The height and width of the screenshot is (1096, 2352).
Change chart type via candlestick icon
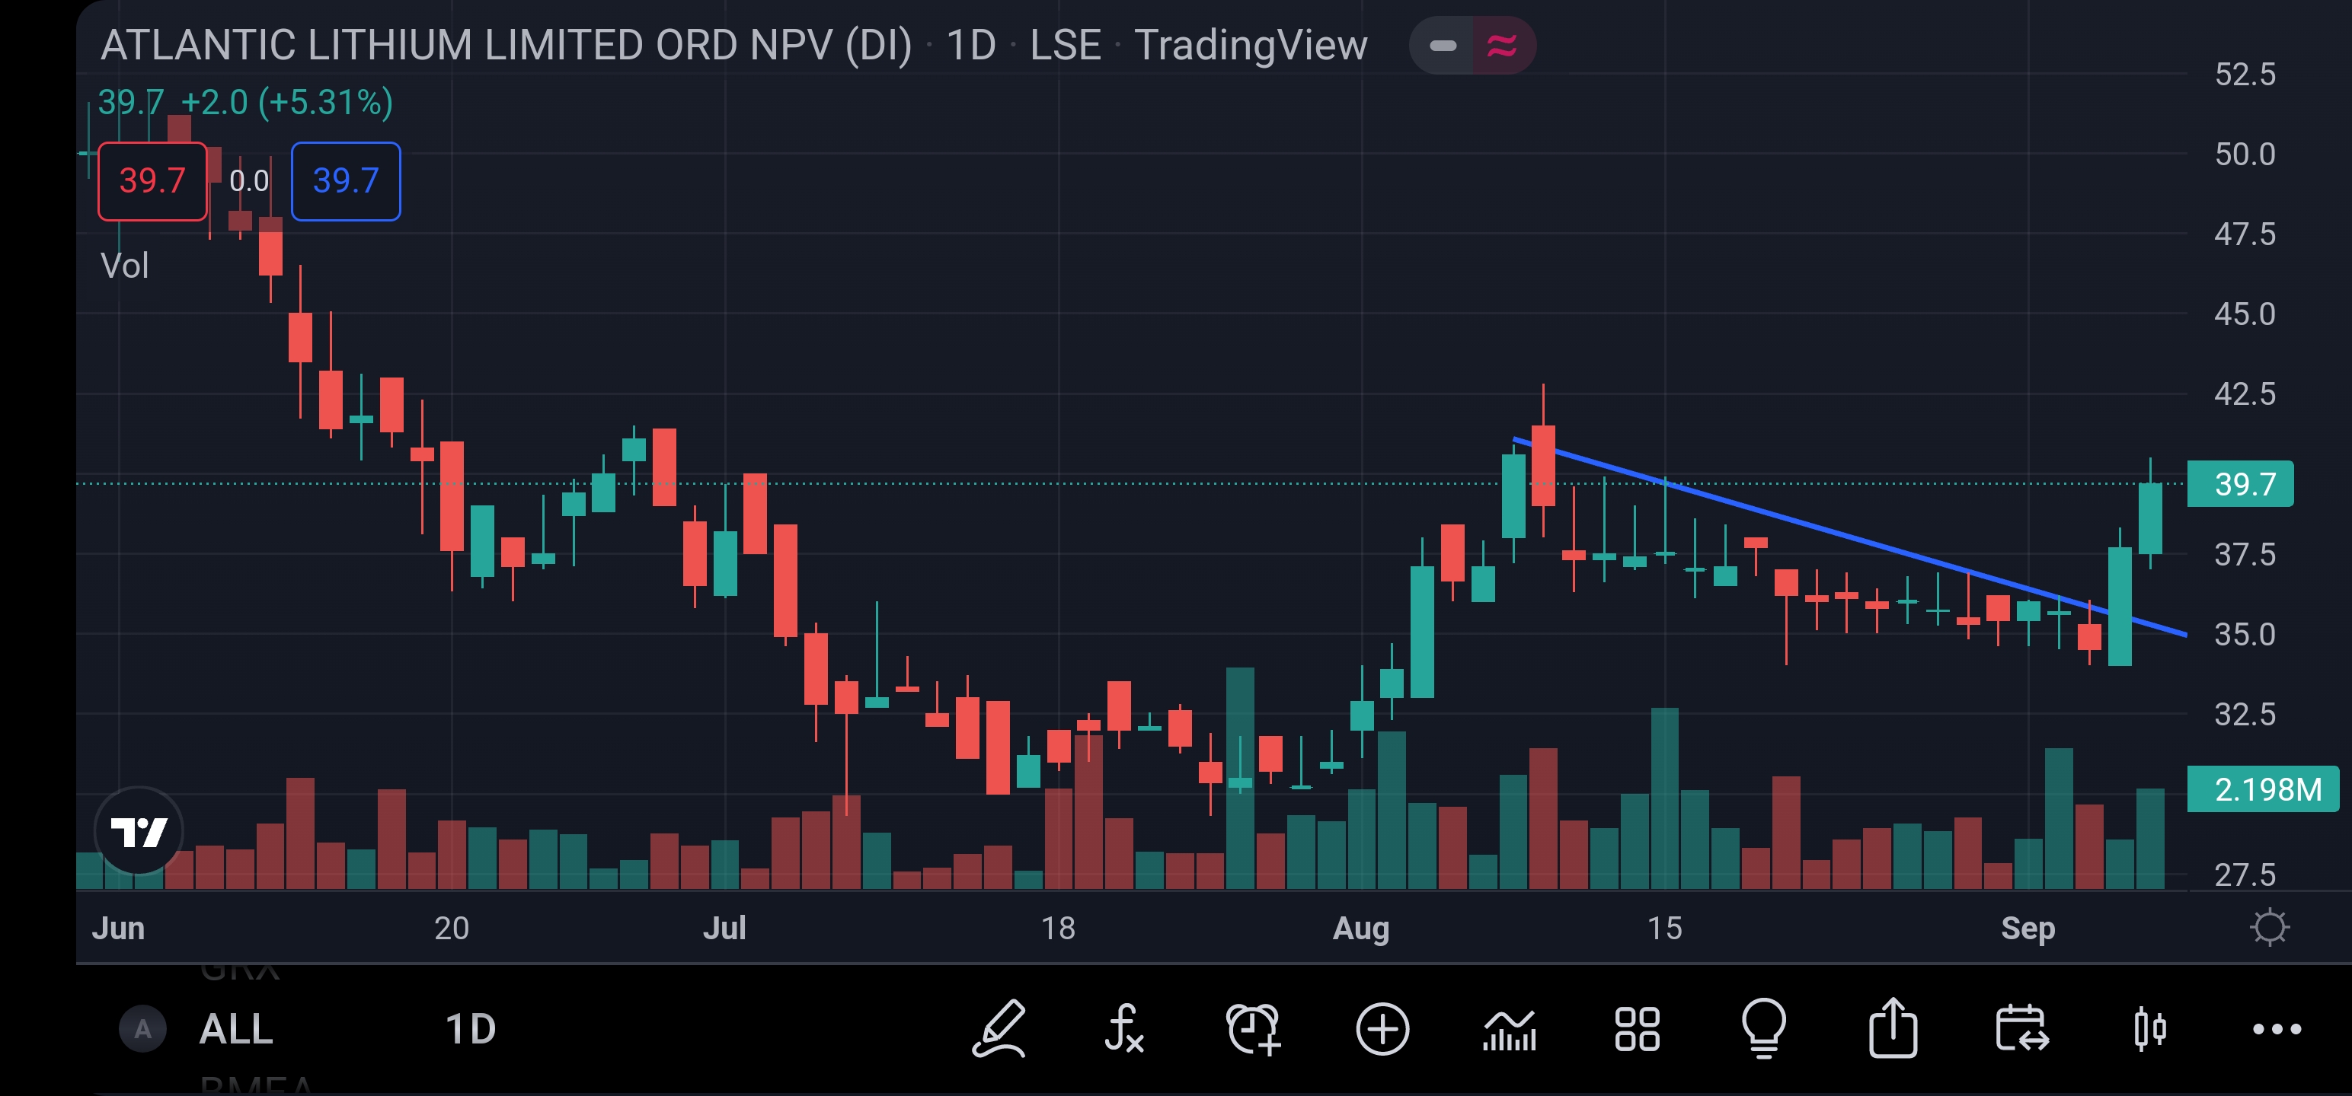[x=2150, y=1029]
